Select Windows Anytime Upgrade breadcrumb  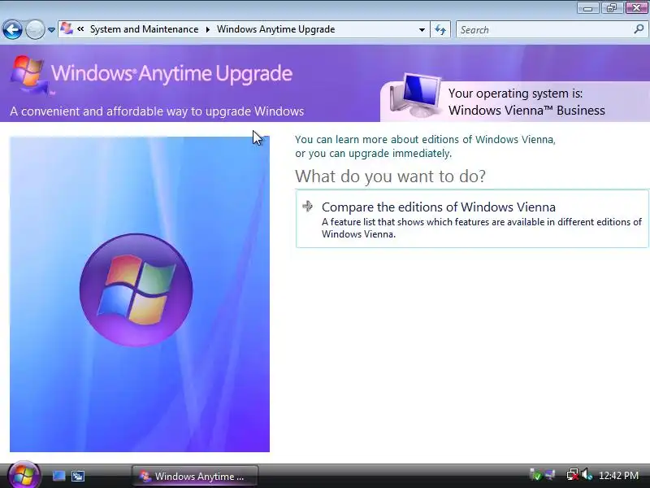point(275,29)
